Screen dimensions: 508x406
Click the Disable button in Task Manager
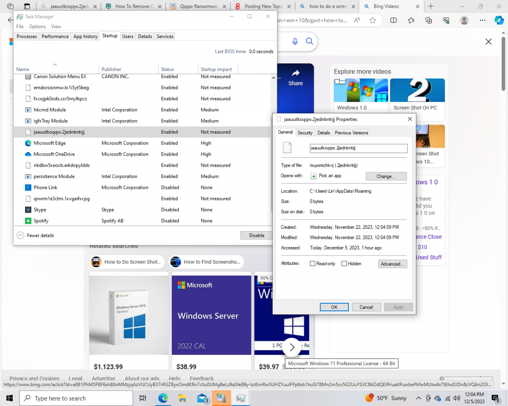[x=257, y=236]
